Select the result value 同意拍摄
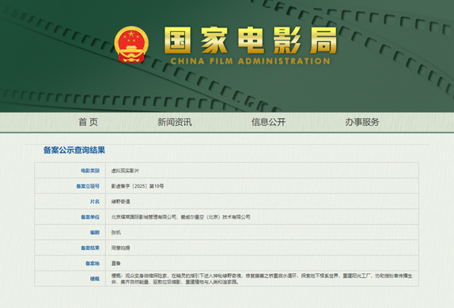 pos(120,248)
